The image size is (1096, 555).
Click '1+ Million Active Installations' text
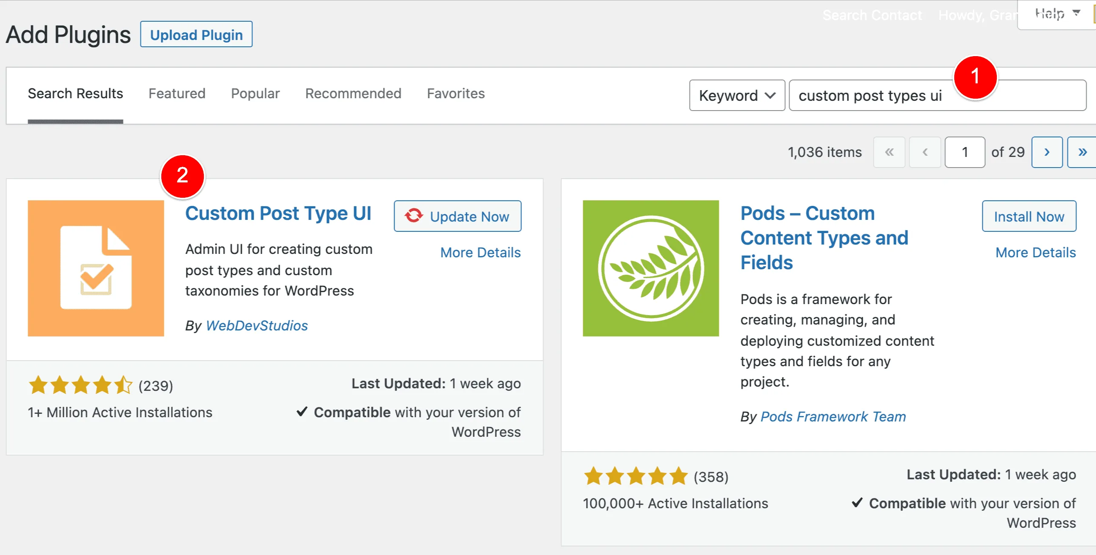tap(120, 412)
